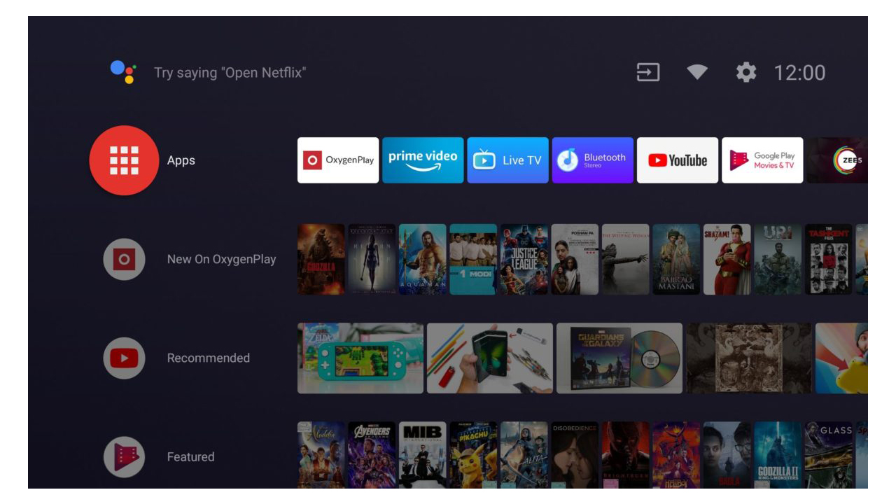Open the Detective Pikachu featured poster
The height and width of the screenshot is (504, 896).
pos(473,455)
